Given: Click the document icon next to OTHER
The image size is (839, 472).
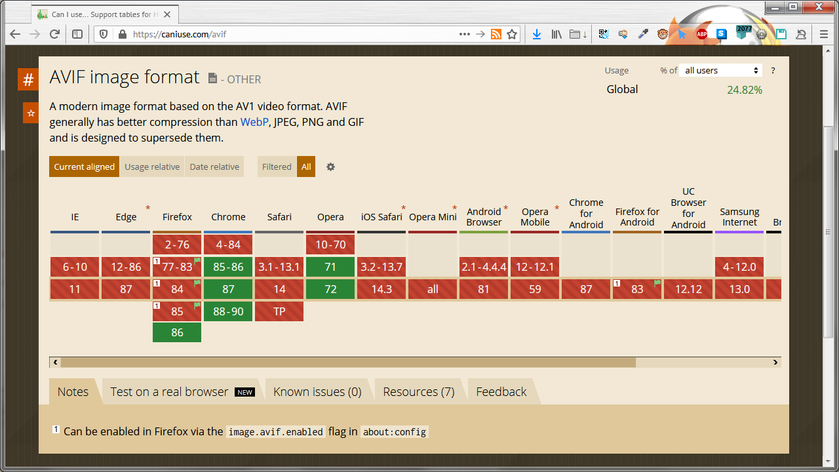Looking at the screenshot, I should coord(212,79).
